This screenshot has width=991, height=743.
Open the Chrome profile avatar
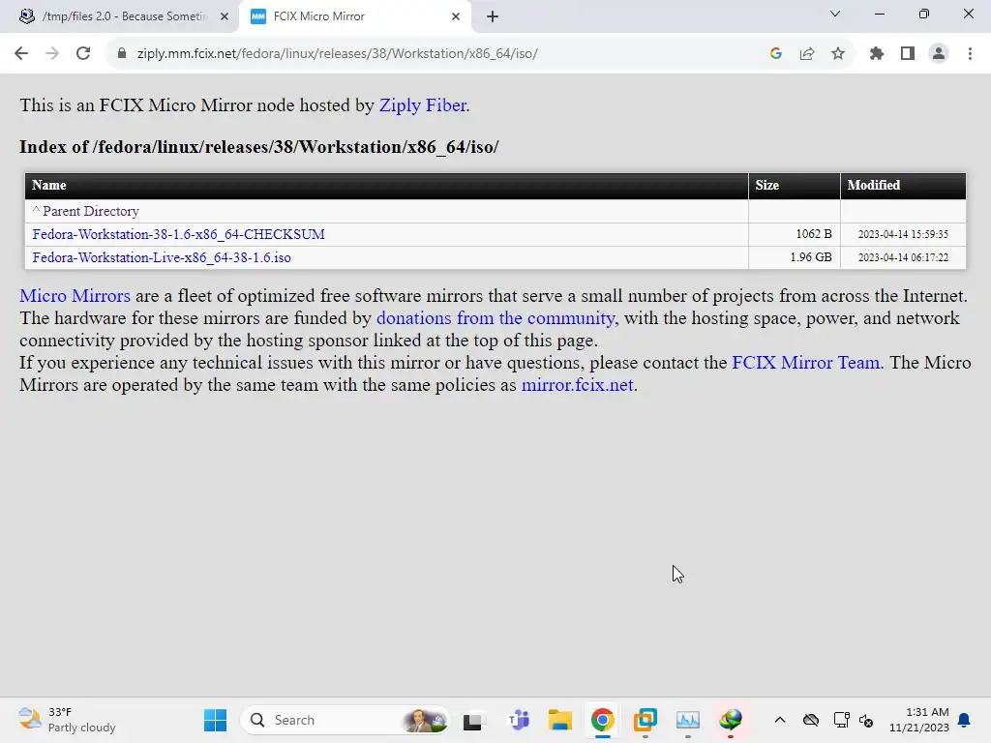tap(939, 54)
